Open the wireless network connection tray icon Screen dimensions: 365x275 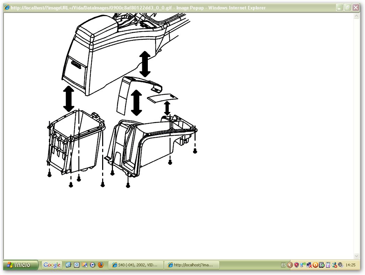pos(303,265)
